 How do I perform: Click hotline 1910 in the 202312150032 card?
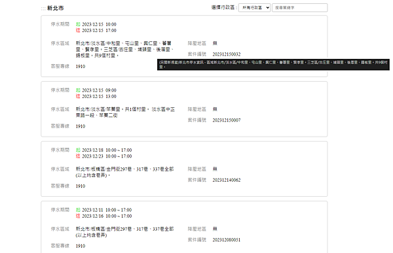[x=81, y=67]
